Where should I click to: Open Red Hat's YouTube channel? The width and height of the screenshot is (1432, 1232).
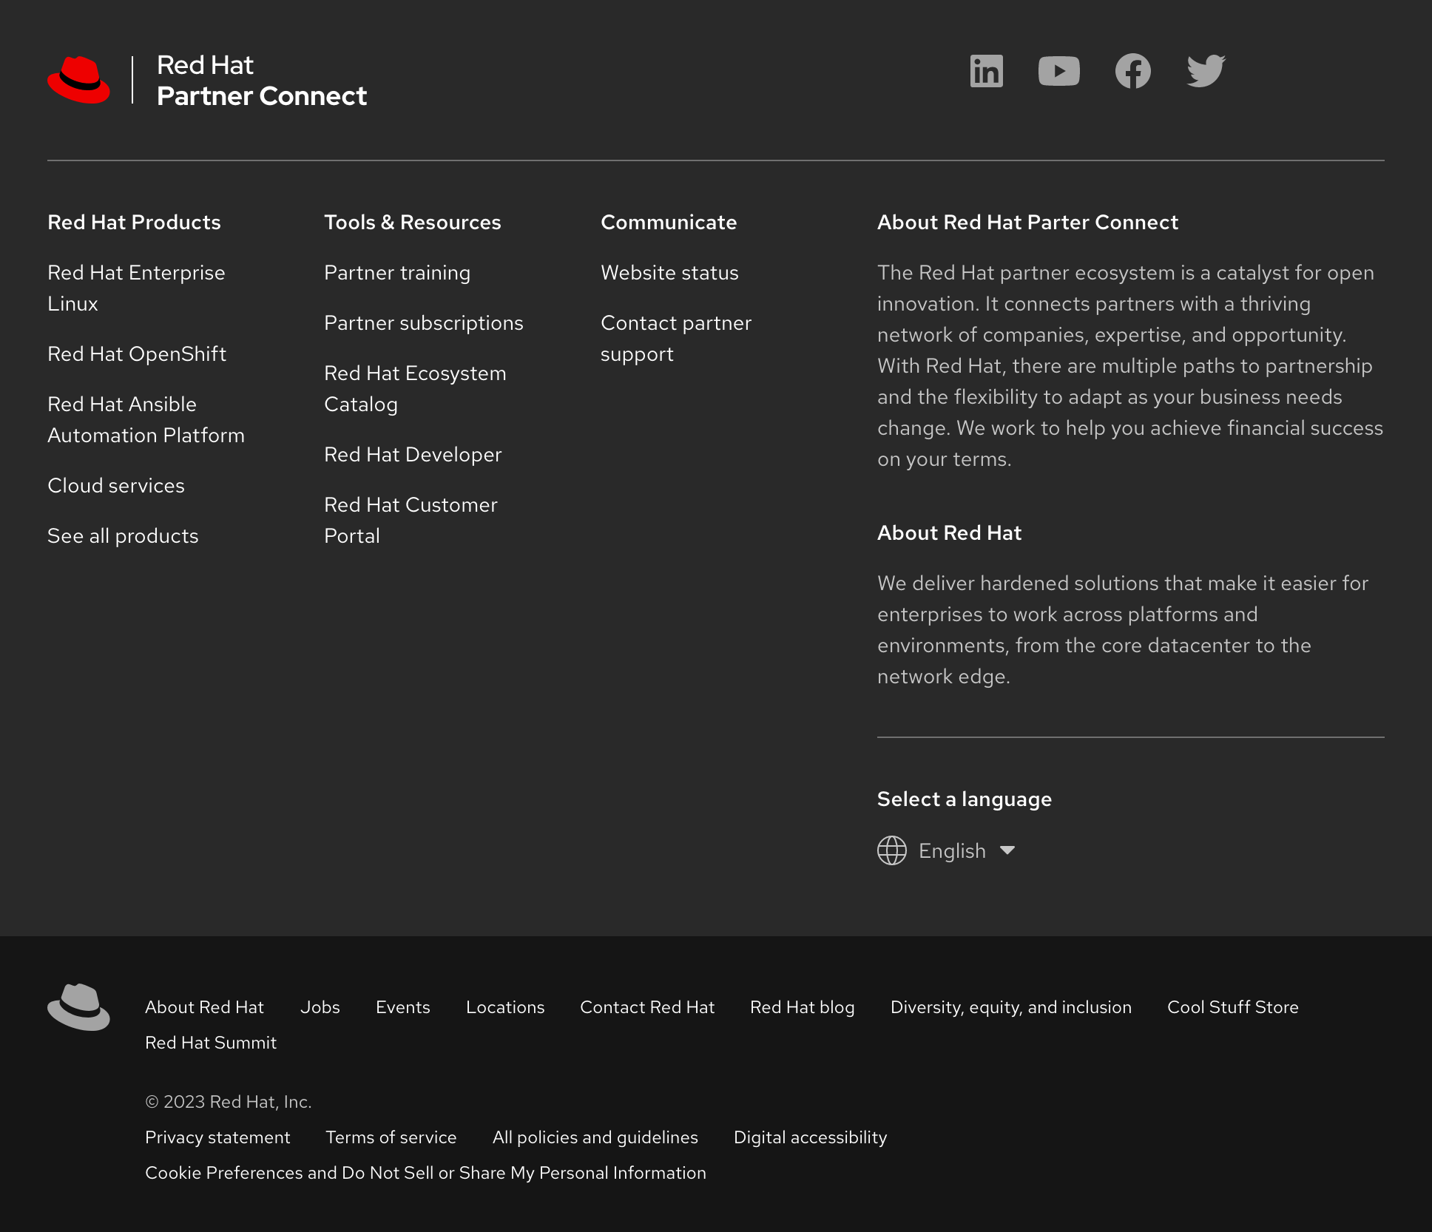pos(1059,71)
